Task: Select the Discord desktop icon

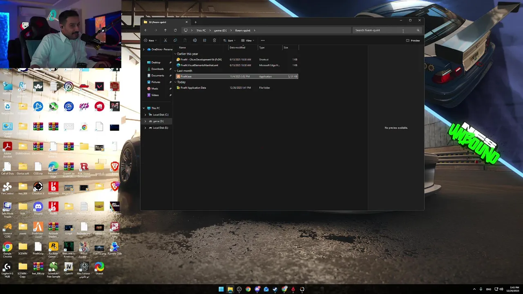Action: 38,209
